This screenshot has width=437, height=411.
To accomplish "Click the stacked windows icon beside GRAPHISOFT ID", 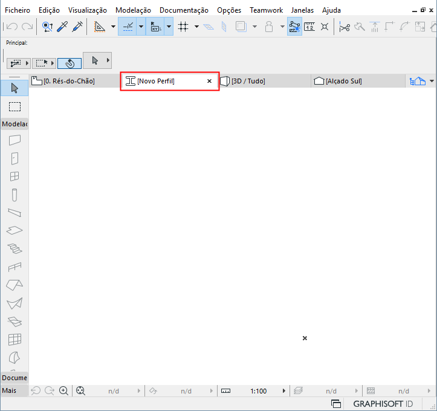I will click(336, 404).
